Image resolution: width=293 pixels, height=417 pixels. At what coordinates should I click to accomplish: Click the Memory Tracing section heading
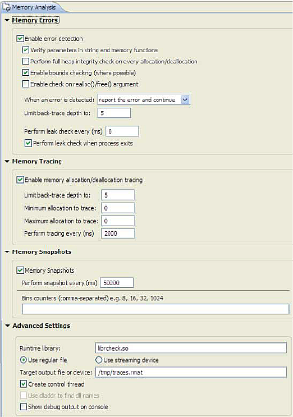coord(37,161)
